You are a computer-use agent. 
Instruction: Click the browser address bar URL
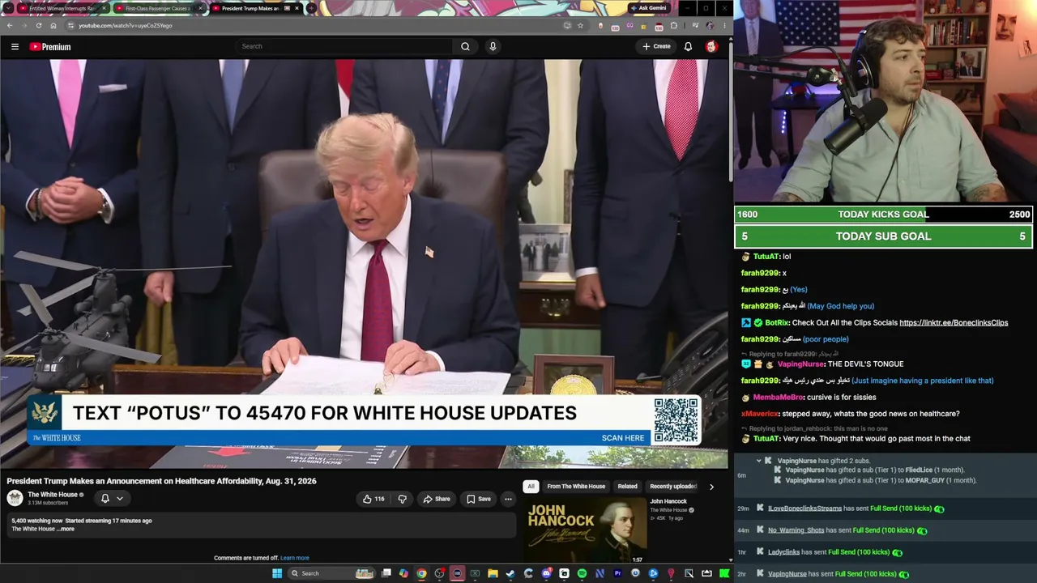point(126,26)
